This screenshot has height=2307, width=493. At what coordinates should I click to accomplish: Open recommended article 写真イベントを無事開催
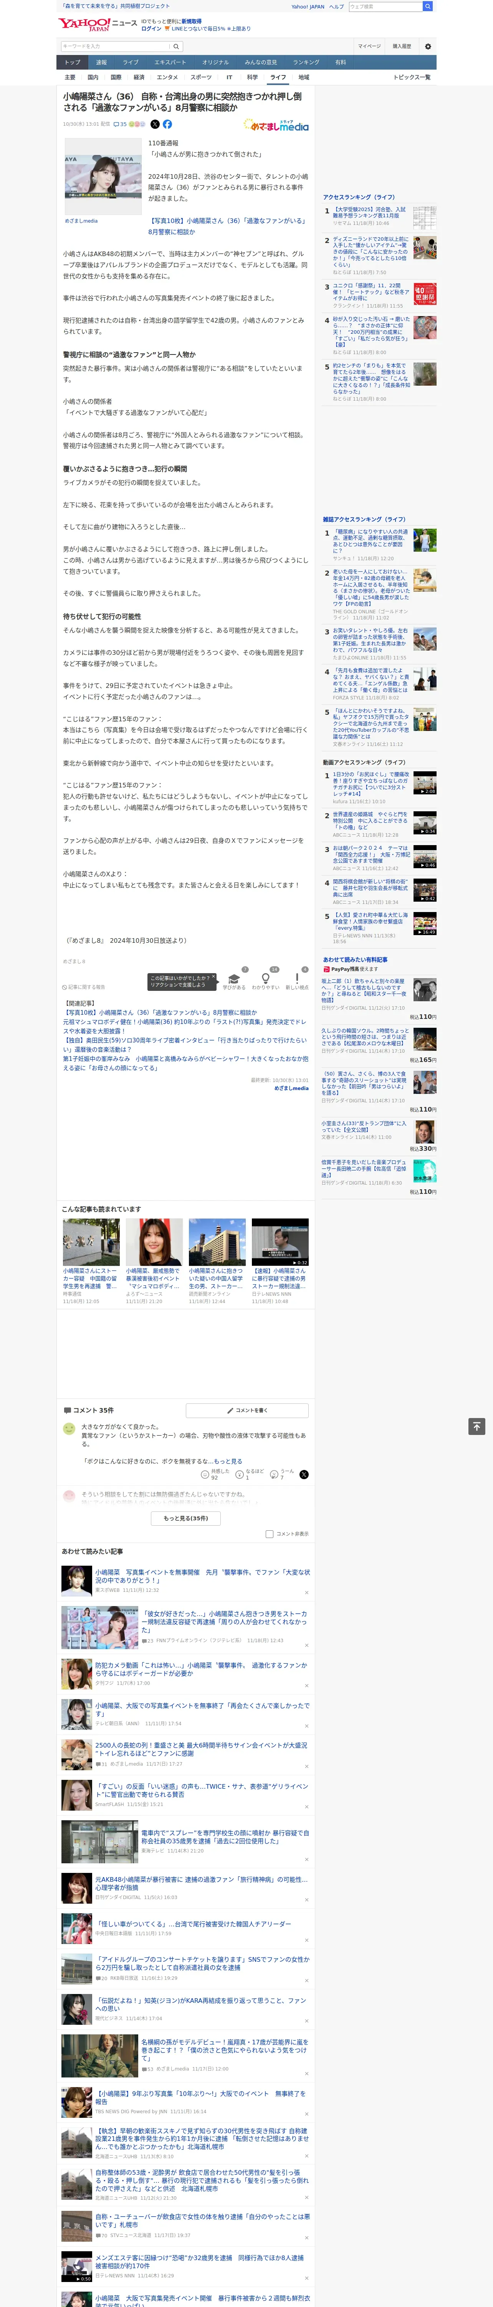coord(203,1575)
